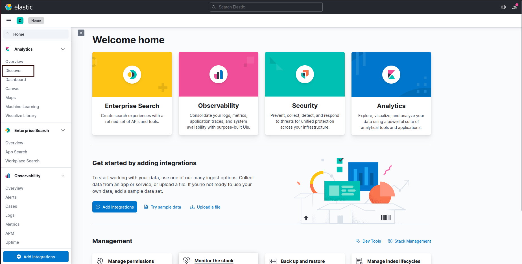The width and height of the screenshot is (522, 264).
Task: Click the deployment space avatar labeled D
Action: (20, 20)
